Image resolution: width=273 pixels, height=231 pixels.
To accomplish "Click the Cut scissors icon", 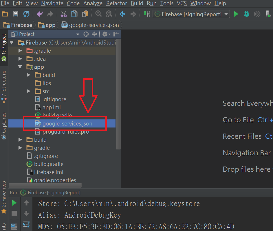I will point(64,14).
